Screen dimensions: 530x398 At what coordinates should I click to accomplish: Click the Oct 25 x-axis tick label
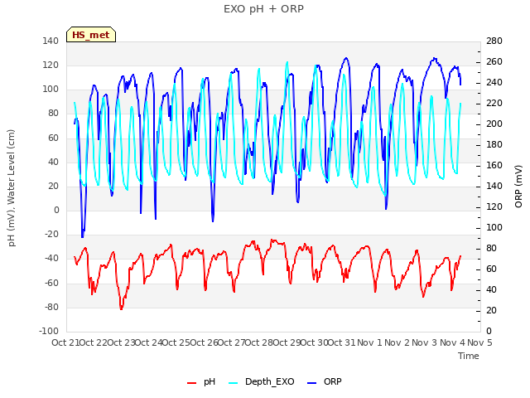(x=176, y=342)
